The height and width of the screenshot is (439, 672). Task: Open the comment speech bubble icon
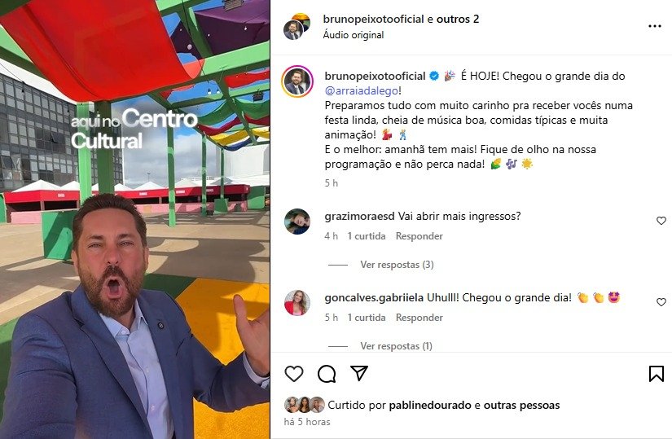(x=327, y=374)
